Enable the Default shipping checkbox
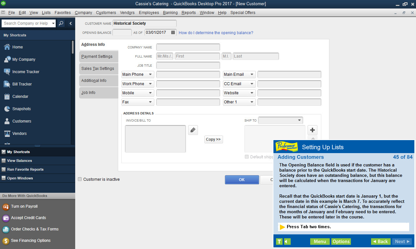Viewport: 416px width, 249px height. pos(247,157)
